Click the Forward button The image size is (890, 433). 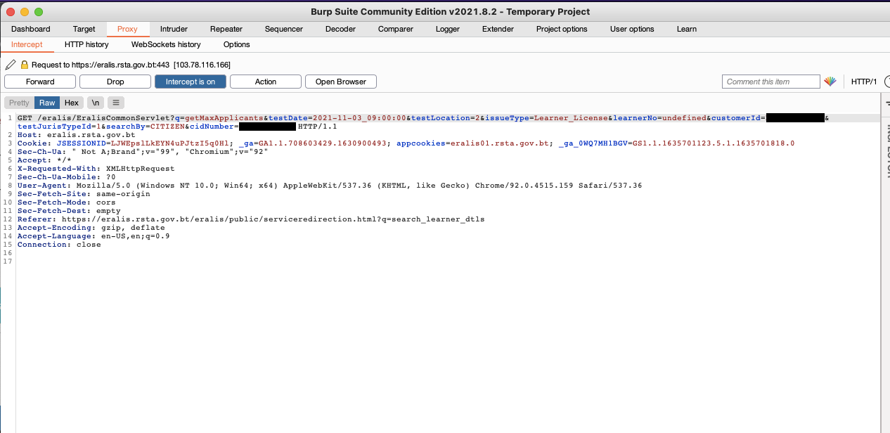(40, 82)
